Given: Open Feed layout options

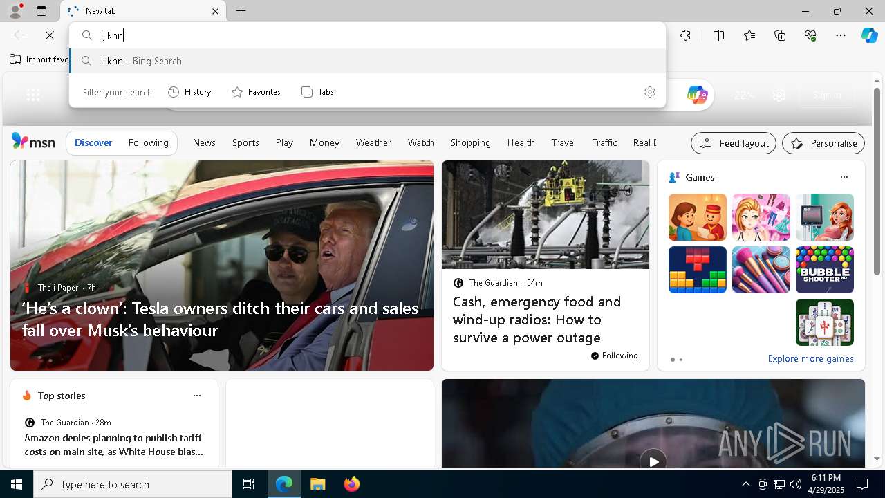Looking at the screenshot, I should tap(733, 143).
